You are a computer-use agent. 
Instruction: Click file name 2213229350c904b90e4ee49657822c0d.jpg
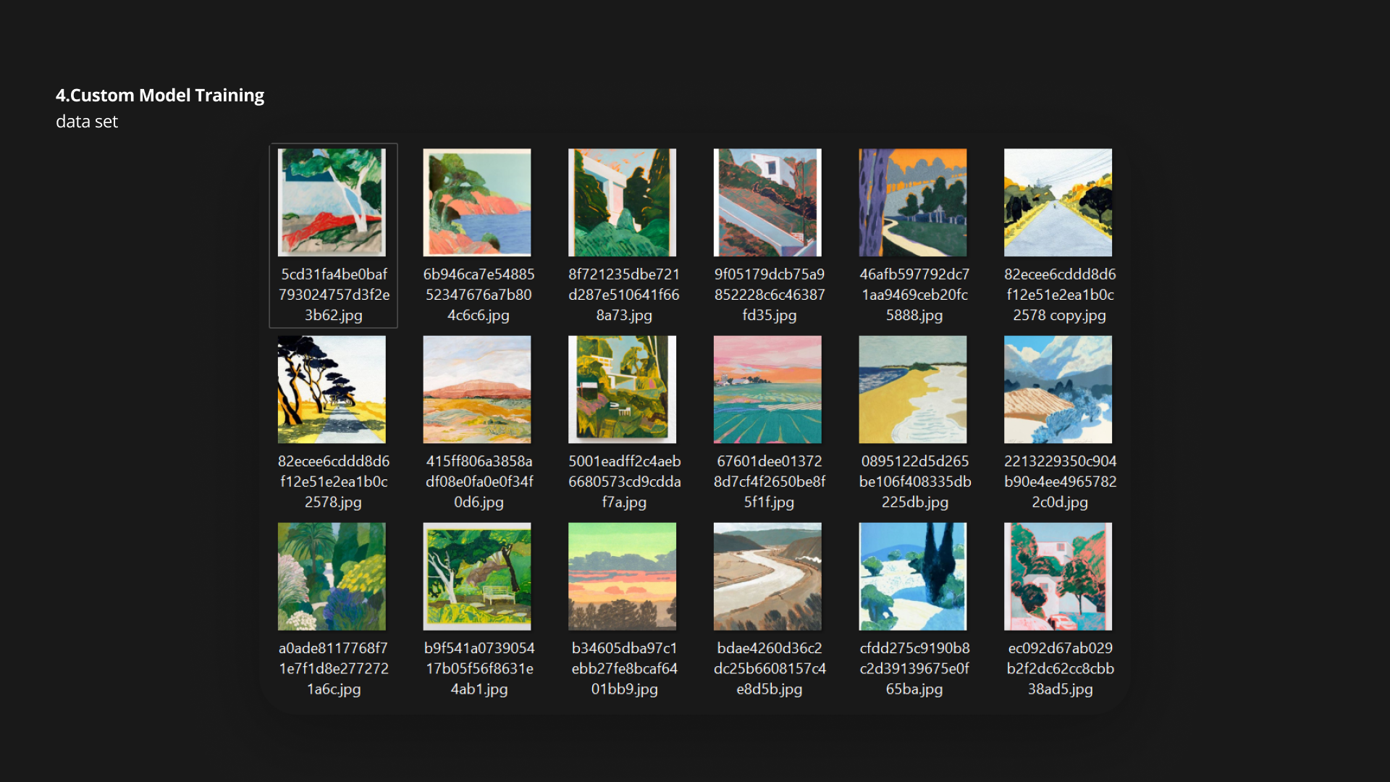(1060, 482)
